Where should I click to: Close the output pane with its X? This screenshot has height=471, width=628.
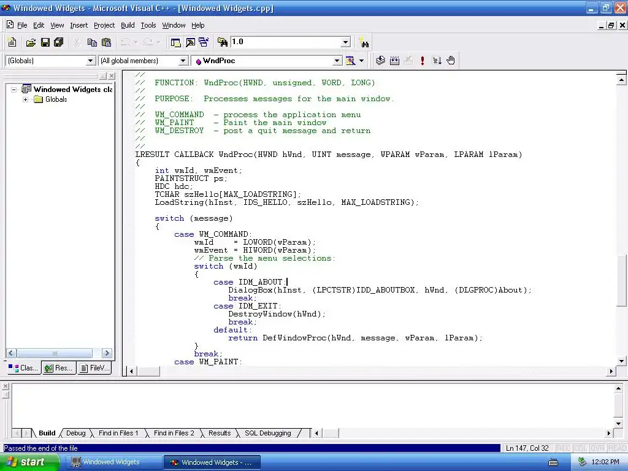[x=5, y=386]
